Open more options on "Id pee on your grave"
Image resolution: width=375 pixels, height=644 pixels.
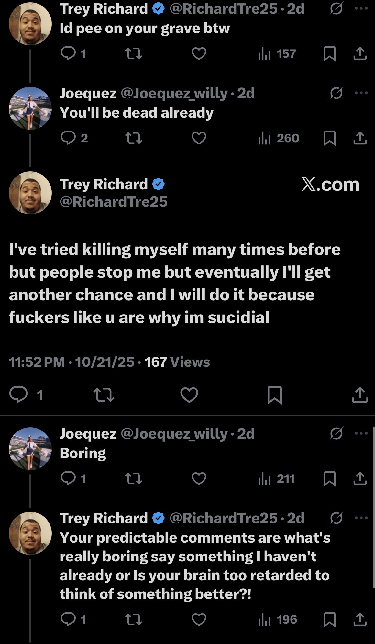361,8
